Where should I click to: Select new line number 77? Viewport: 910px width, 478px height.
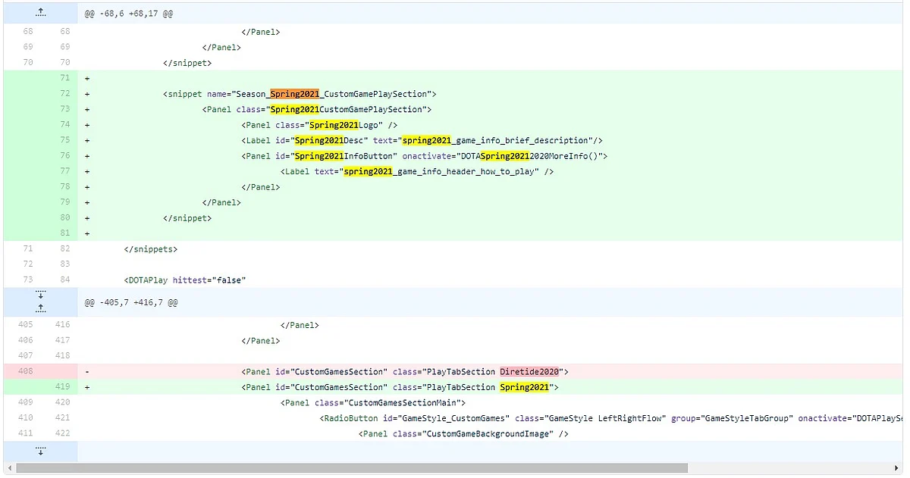[x=64, y=171]
